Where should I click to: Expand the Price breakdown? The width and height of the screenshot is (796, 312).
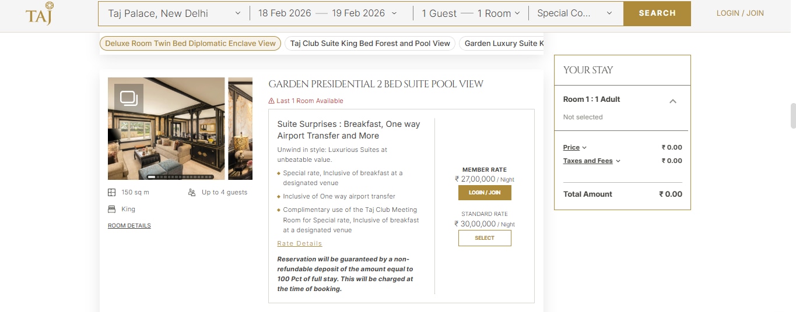click(575, 148)
